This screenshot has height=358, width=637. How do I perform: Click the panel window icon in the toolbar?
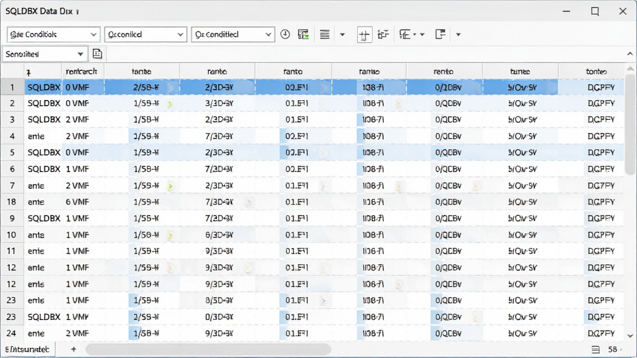click(x=440, y=35)
